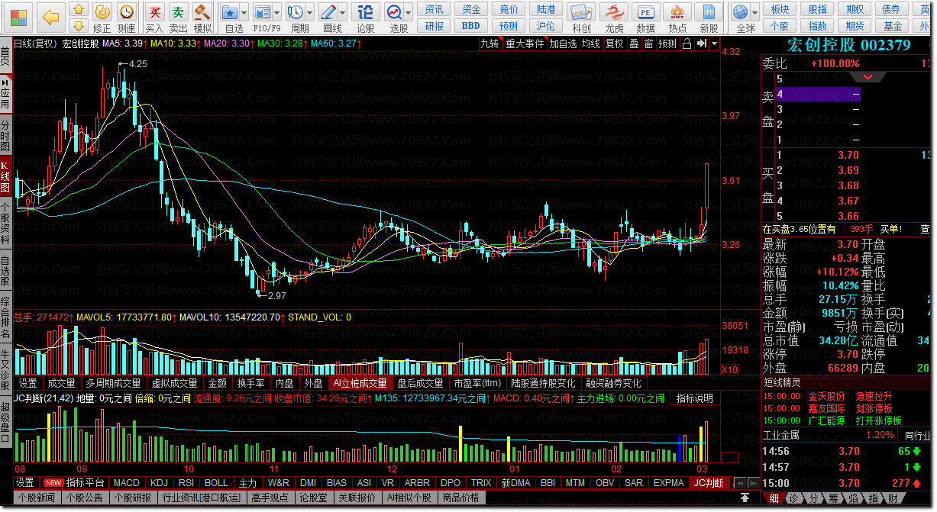Viewport: 937px width, 512px height.
Task: Open the chart toolbar dropdown triangle
Action: click(715, 43)
